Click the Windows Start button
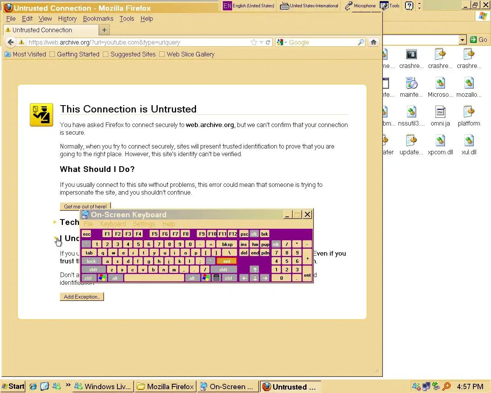This screenshot has height=393, width=491. tap(13, 386)
